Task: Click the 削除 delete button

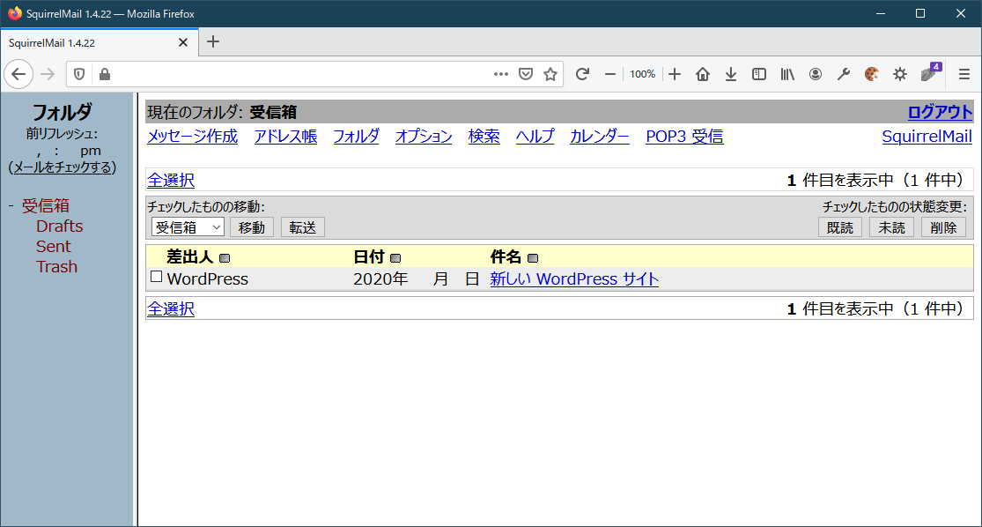Action: (943, 227)
